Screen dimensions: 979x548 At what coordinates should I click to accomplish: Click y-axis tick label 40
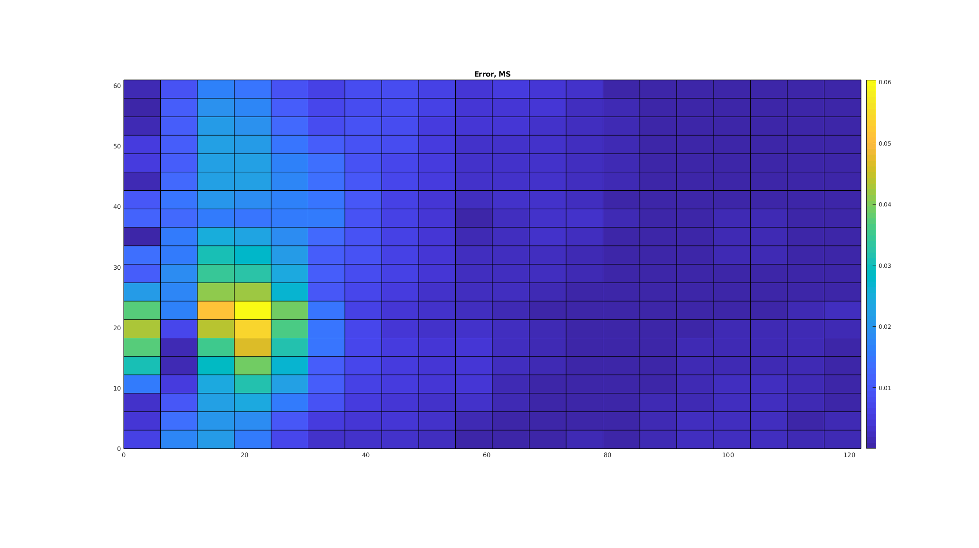pos(117,207)
